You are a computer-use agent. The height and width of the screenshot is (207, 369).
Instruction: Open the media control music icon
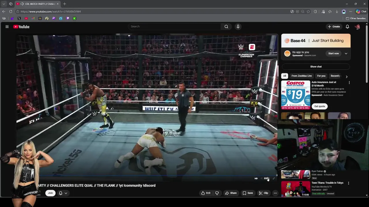pos(323,11)
